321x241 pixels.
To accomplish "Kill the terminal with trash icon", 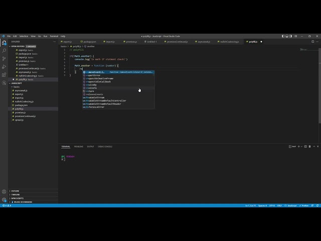I will coord(310,147).
